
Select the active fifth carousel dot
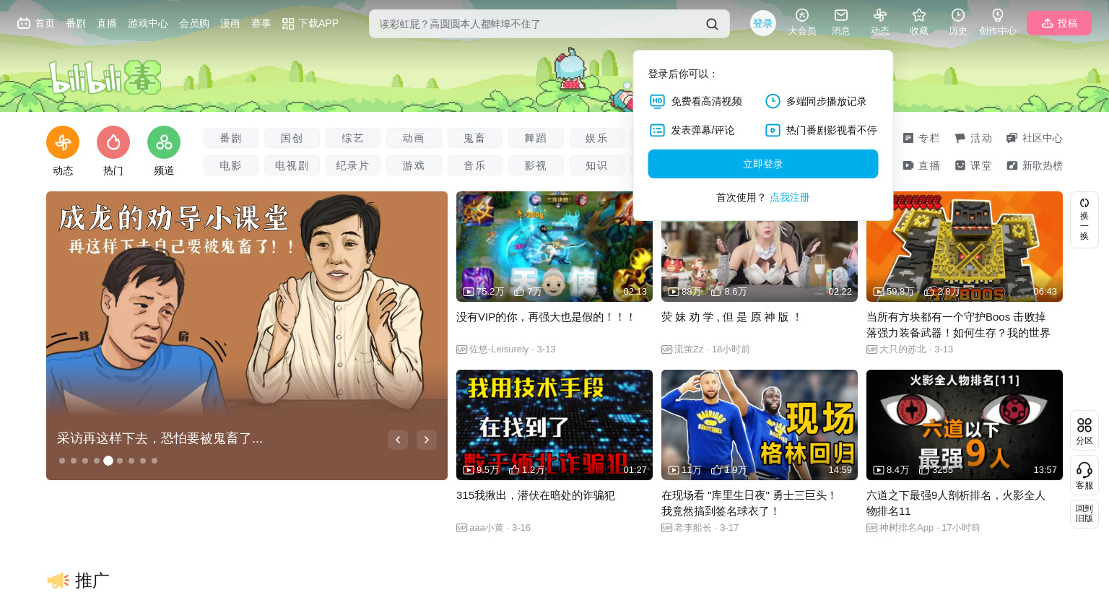coord(108,461)
